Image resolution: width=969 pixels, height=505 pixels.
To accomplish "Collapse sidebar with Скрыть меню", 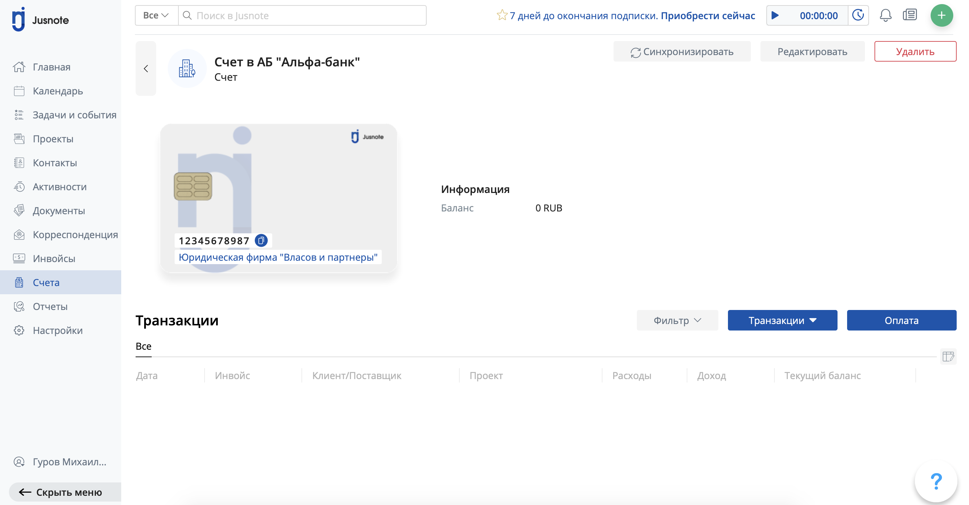I will (65, 492).
